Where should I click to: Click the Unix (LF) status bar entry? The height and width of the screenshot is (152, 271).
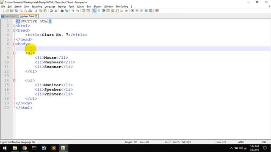(221, 142)
